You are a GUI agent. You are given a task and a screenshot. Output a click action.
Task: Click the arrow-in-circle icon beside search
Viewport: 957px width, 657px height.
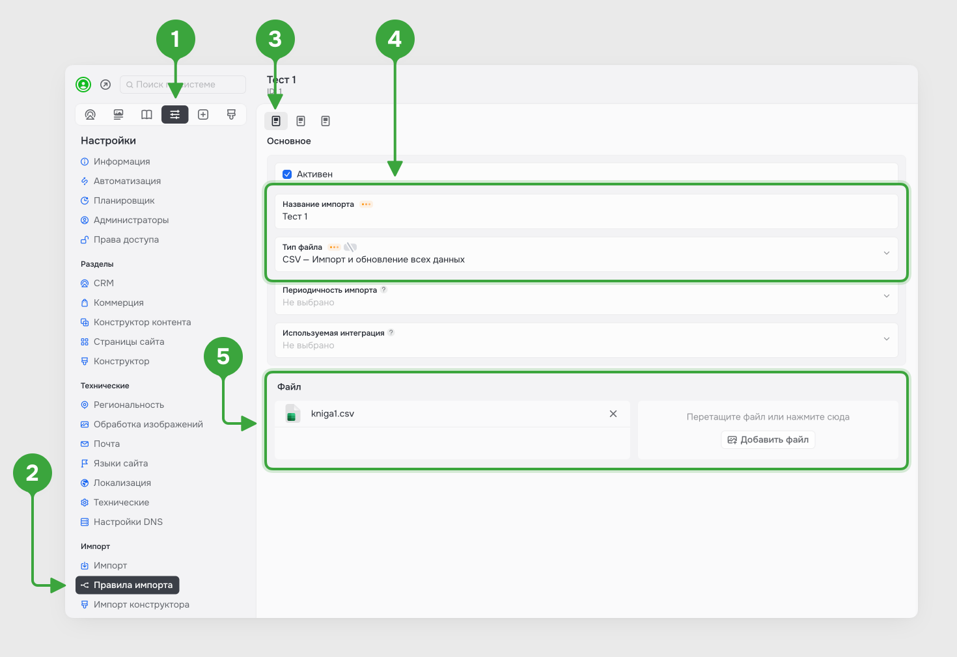(x=105, y=85)
